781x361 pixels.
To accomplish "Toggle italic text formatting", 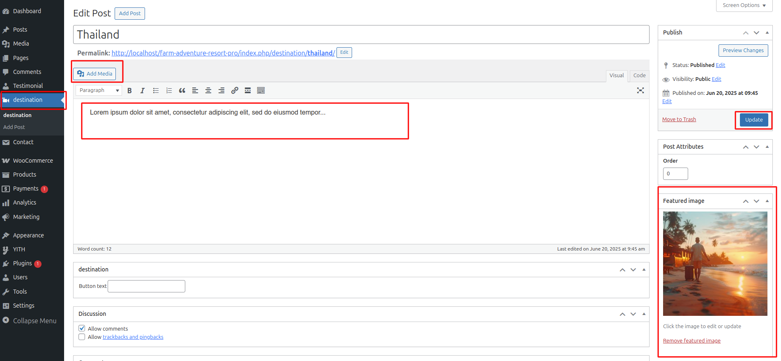I will pyautogui.click(x=143, y=91).
